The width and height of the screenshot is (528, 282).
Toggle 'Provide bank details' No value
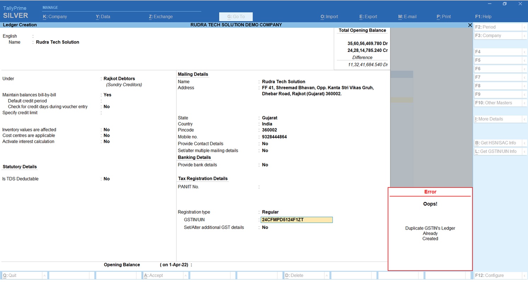pyautogui.click(x=265, y=165)
